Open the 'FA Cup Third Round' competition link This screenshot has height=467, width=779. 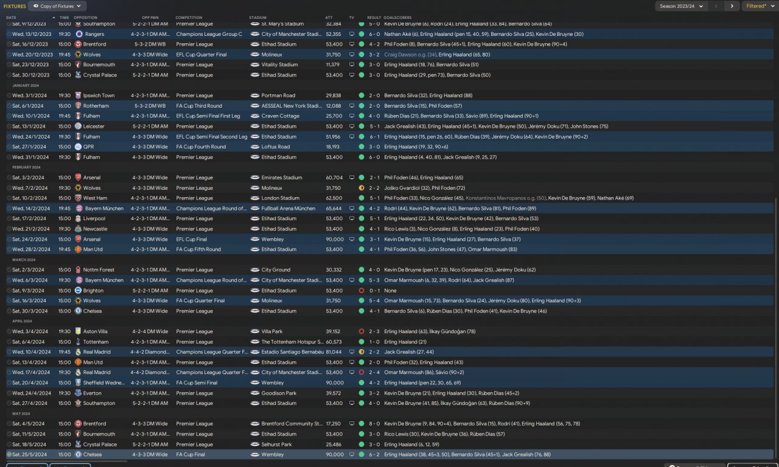coord(199,106)
